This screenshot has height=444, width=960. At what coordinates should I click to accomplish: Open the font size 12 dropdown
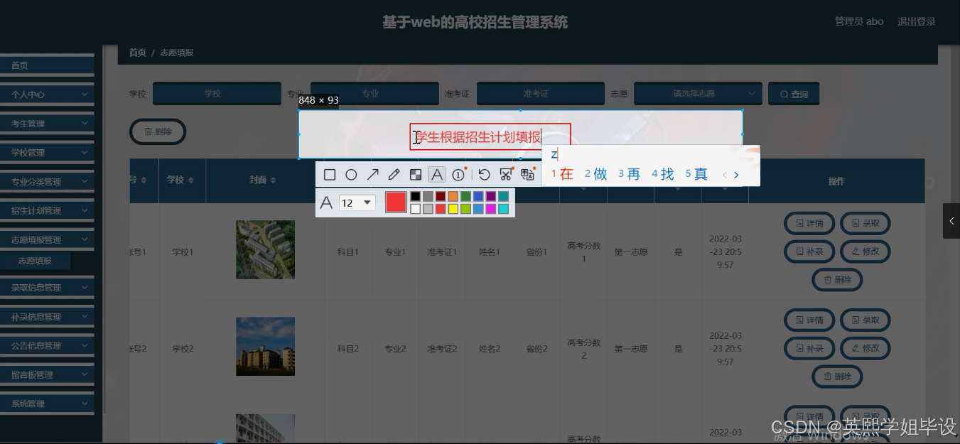357,202
